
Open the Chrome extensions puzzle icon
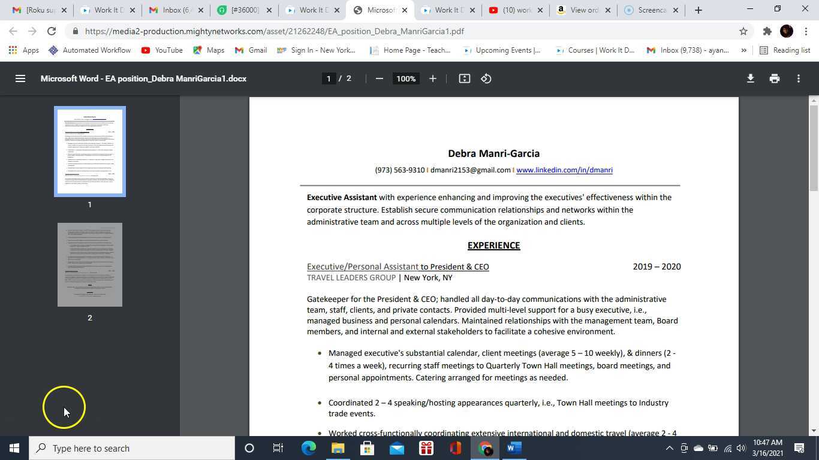point(767,31)
